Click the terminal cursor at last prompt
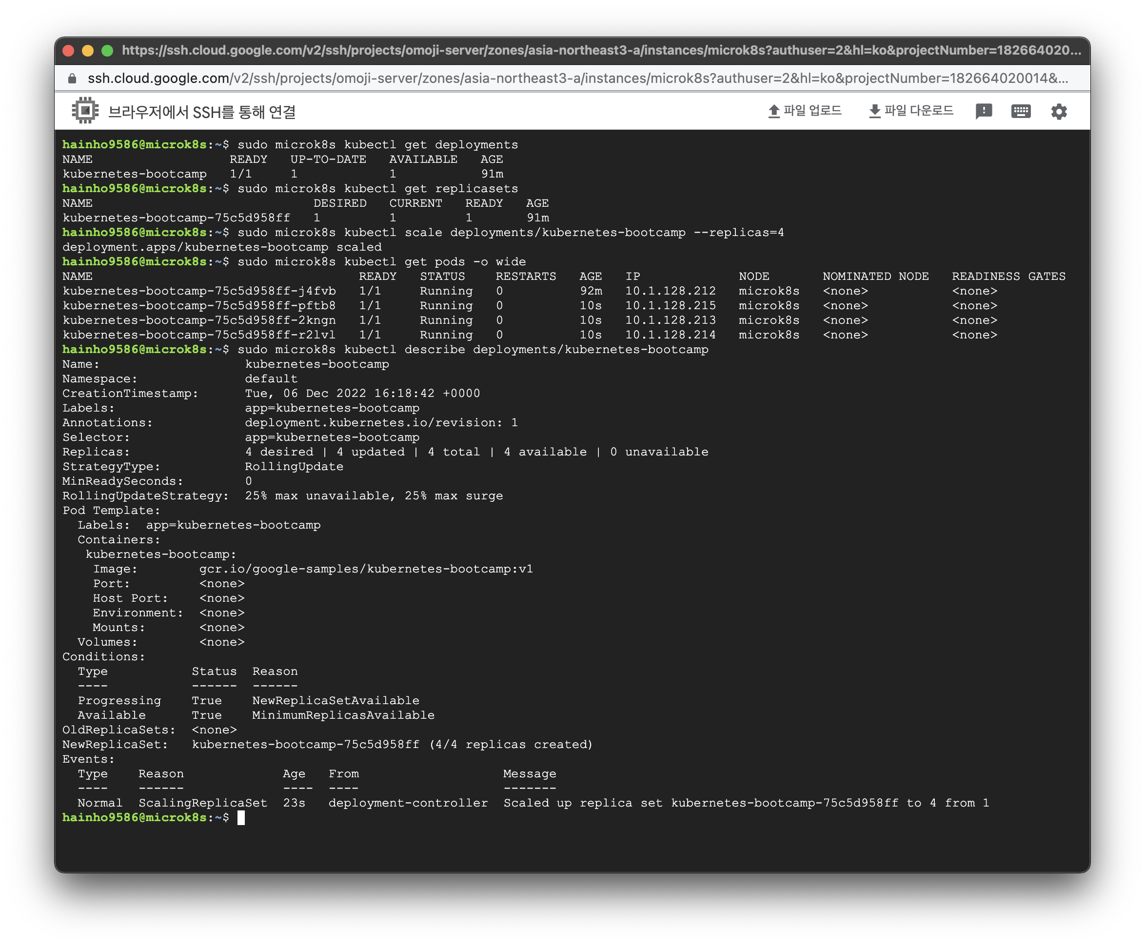 [x=241, y=818]
